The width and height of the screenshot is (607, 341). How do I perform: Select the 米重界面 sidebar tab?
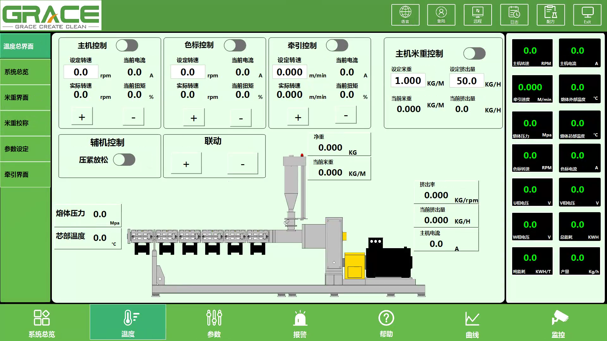point(25,98)
